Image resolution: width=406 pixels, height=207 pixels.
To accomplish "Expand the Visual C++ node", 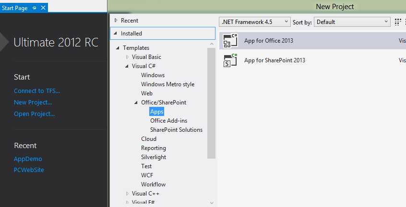I will (127, 193).
